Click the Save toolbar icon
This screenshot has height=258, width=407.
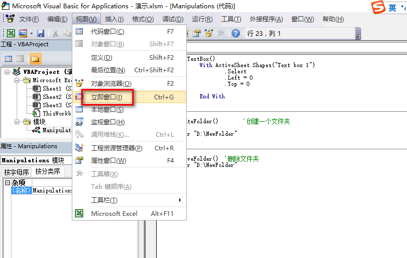pos(41,33)
